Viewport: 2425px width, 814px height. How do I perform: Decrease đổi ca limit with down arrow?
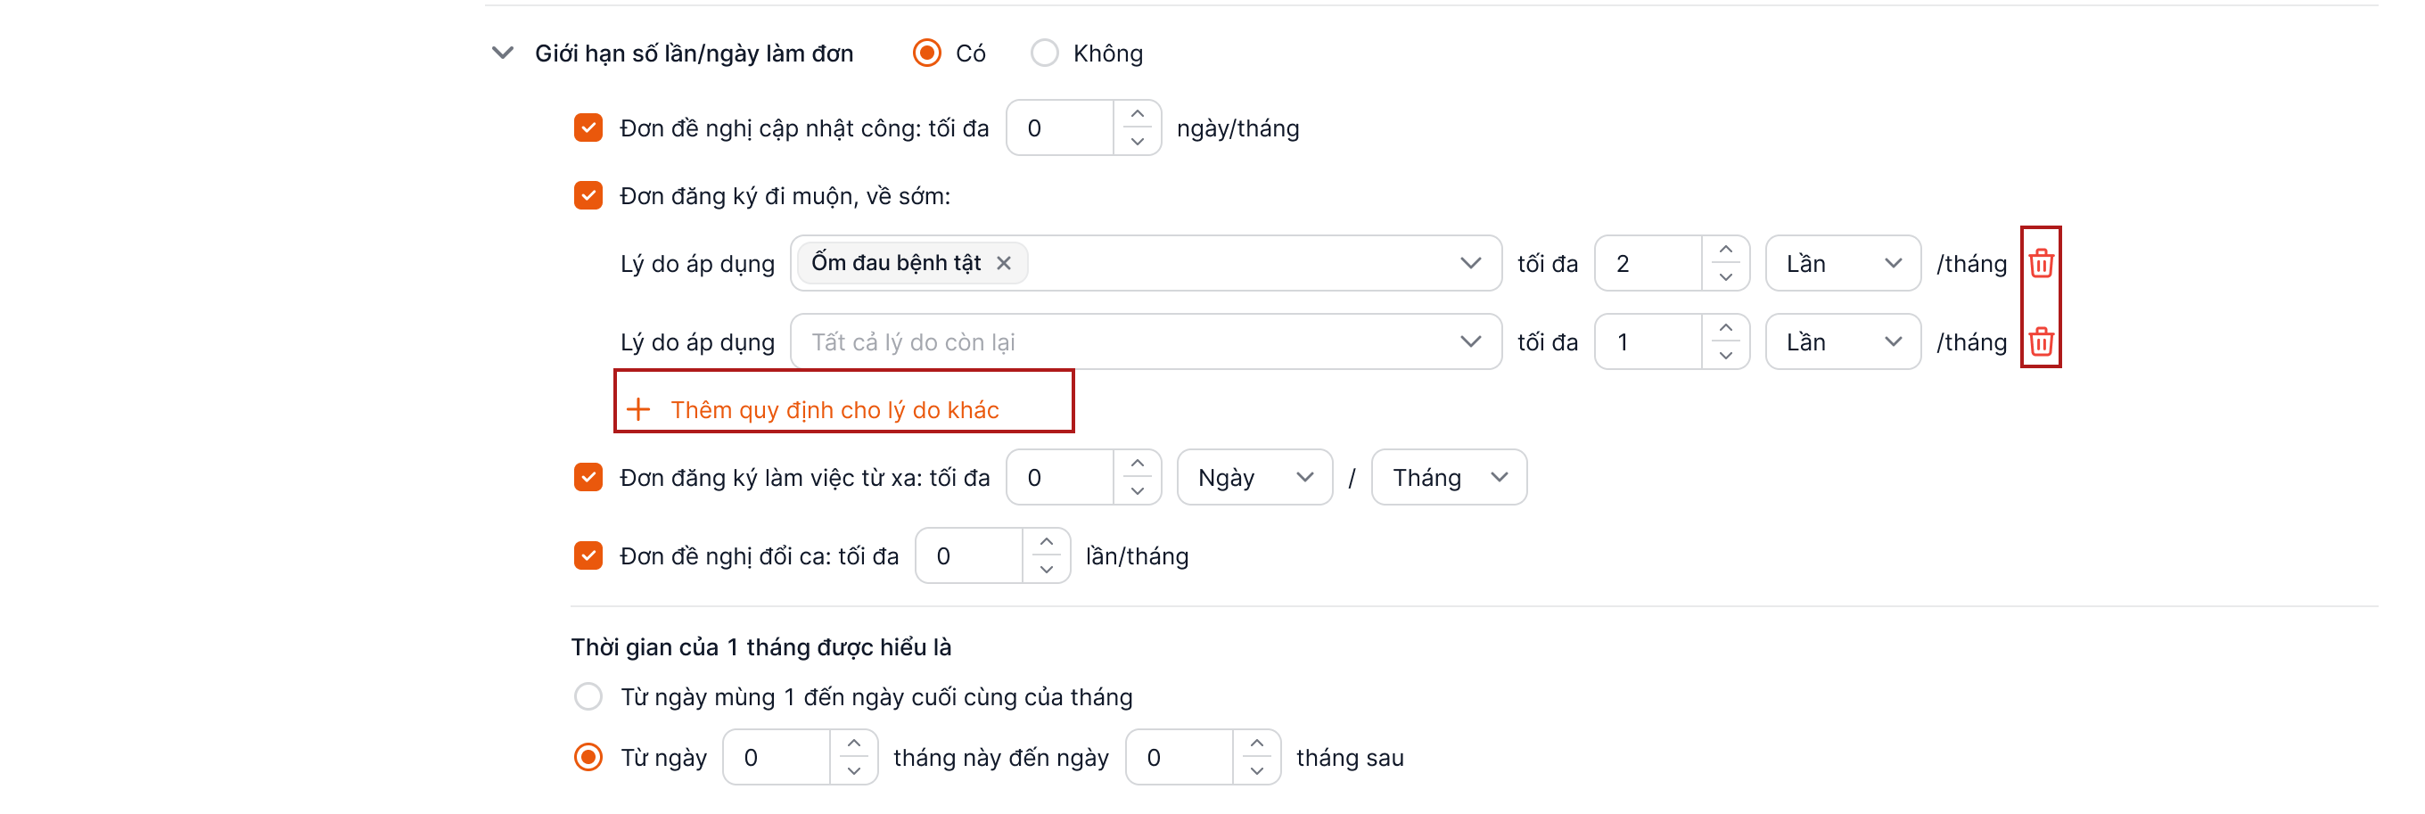coord(1046,571)
